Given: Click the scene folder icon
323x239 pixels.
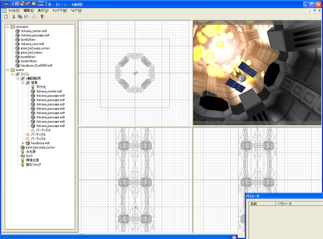Looking at the screenshot, I should 13,70.
